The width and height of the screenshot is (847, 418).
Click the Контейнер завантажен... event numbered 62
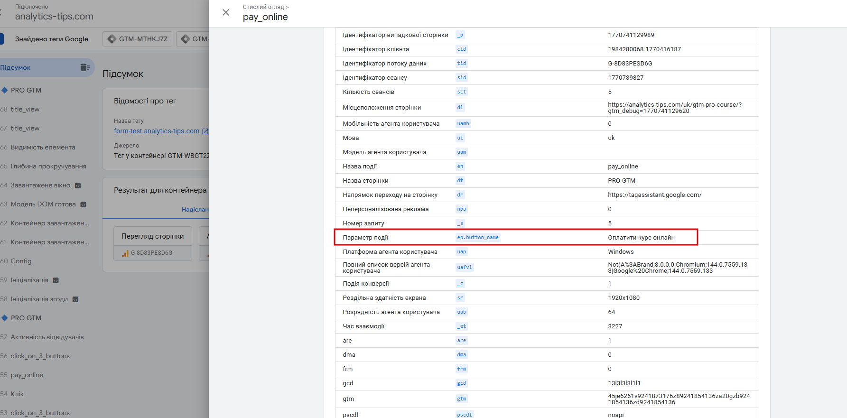50,223
